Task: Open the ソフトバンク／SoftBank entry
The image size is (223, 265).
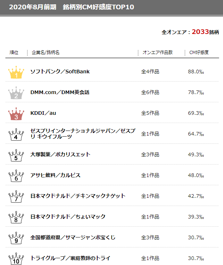Action: [60, 72]
